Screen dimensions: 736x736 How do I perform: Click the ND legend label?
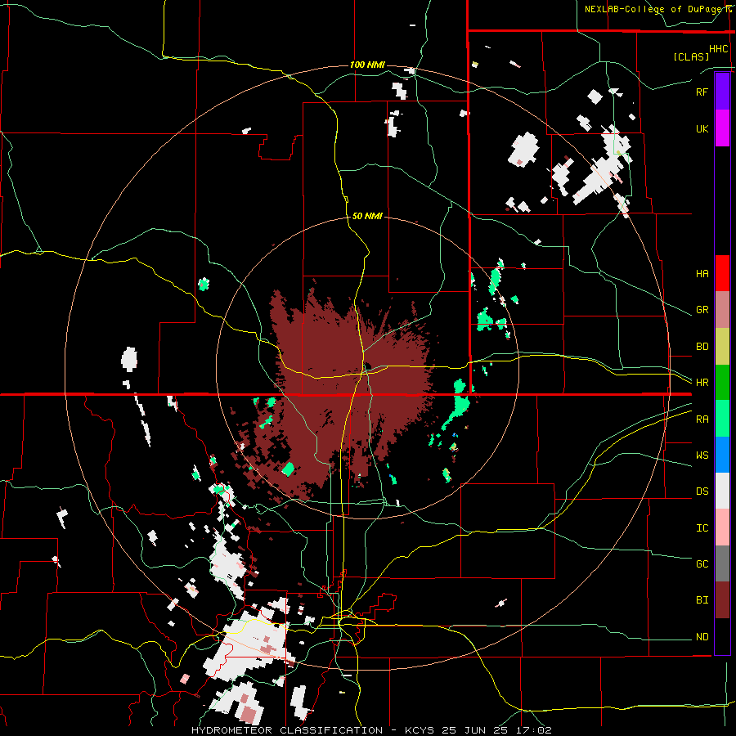[702, 637]
